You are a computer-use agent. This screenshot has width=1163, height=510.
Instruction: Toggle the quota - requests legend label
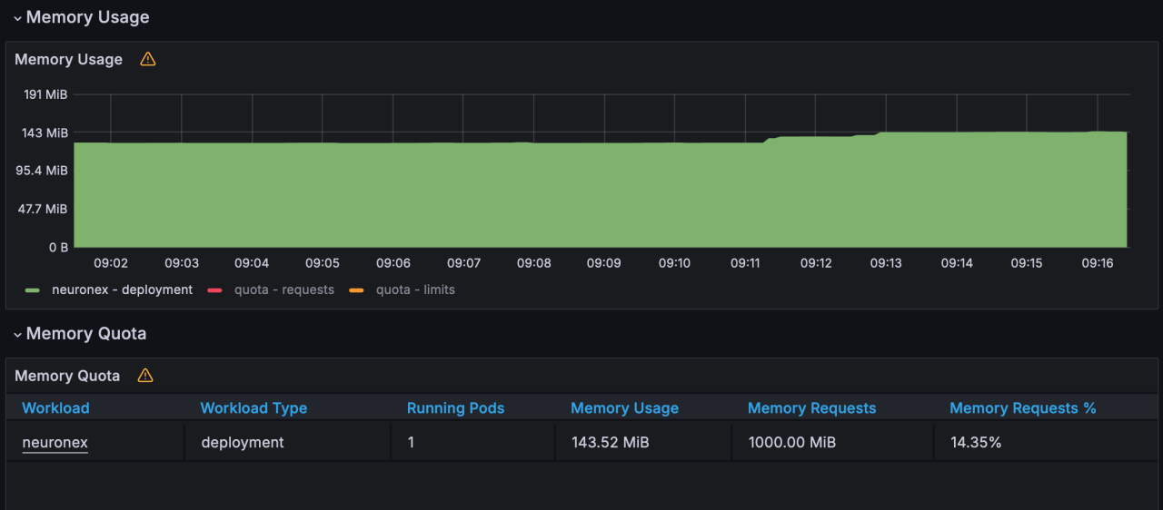tap(283, 290)
